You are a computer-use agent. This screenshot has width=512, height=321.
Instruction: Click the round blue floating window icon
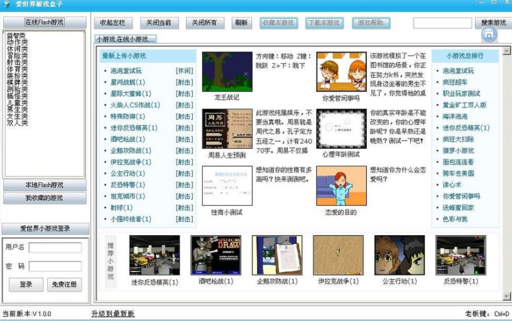point(489,34)
